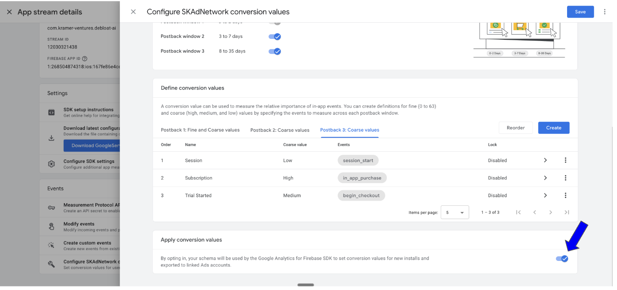Screen dimensions: 617x290
Task: Click the begin_checkout event chip
Action: pyautogui.click(x=361, y=195)
